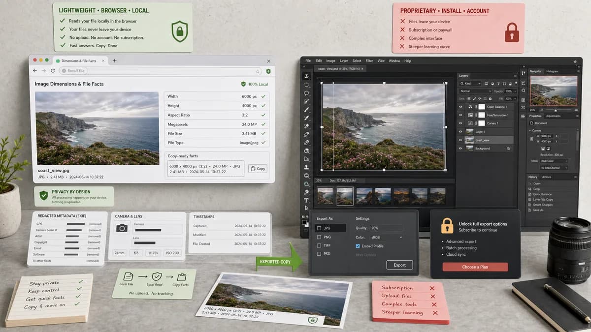Click the Copy button for file facts
This screenshot has height=332, width=591.
[258, 169]
